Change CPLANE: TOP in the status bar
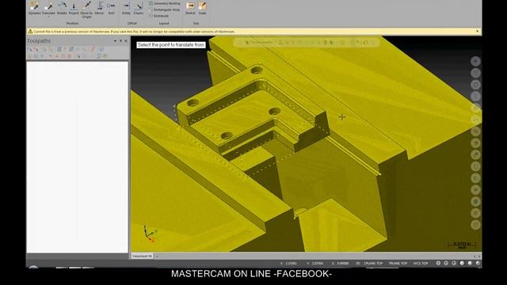 click(x=373, y=264)
